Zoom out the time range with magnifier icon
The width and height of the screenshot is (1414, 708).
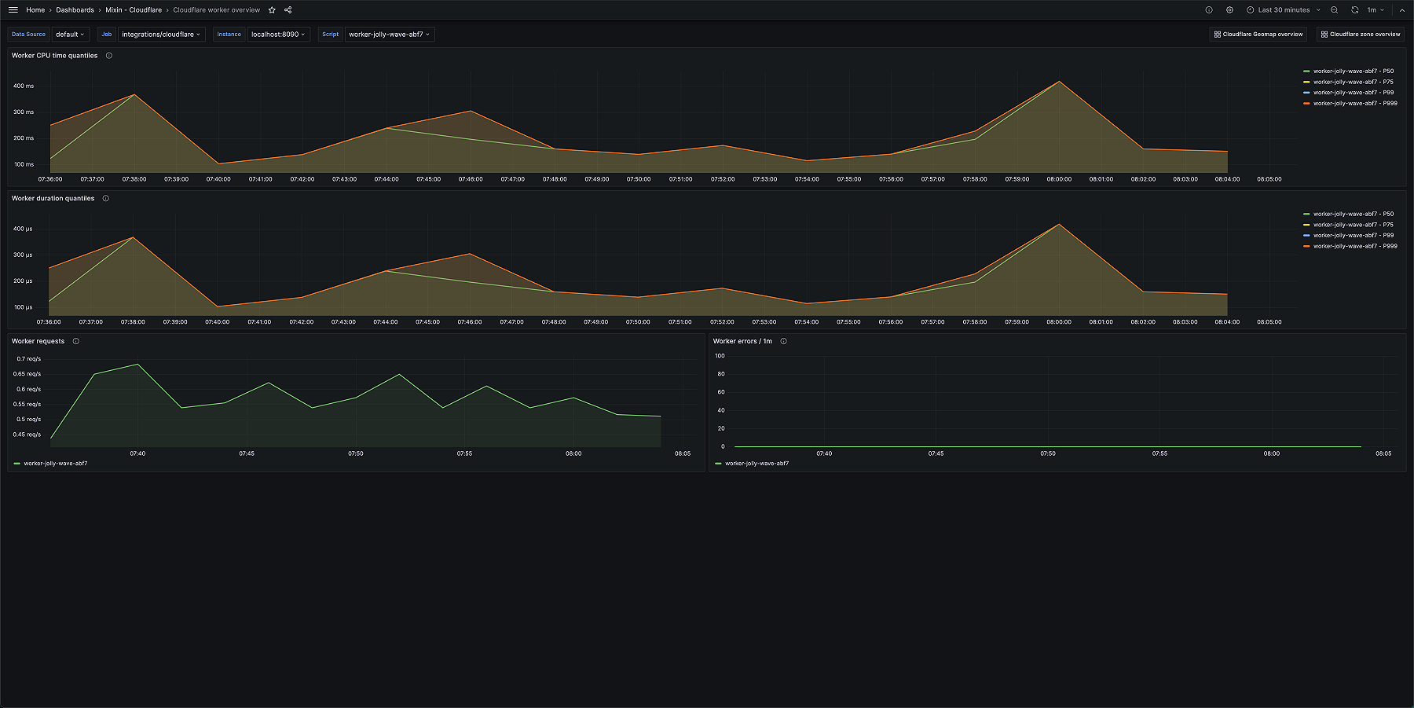(1335, 9)
